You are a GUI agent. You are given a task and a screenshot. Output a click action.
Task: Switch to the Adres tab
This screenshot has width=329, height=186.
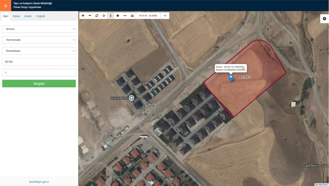pos(16,16)
